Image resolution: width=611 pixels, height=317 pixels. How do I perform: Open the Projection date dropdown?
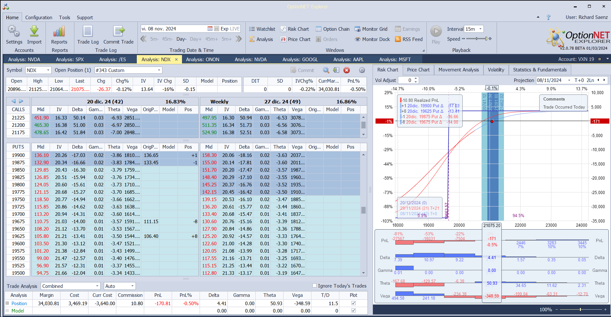569,80
